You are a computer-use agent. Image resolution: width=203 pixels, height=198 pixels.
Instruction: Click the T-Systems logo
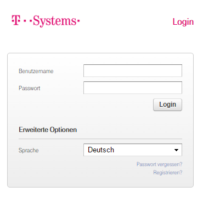46,21
